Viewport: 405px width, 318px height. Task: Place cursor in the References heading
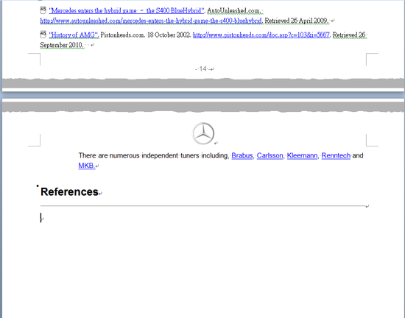tap(69, 192)
